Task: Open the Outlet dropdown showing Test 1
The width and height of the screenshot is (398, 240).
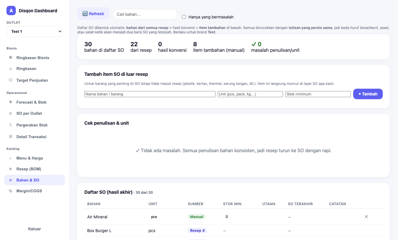Action: [x=35, y=31]
